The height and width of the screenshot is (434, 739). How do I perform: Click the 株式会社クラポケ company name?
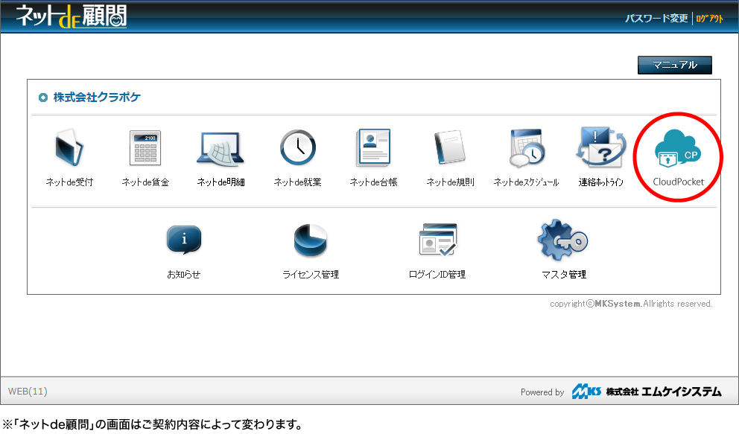tap(97, 98)
